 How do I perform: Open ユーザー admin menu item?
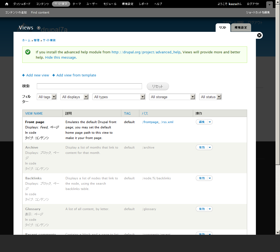[x=92, y=4]
